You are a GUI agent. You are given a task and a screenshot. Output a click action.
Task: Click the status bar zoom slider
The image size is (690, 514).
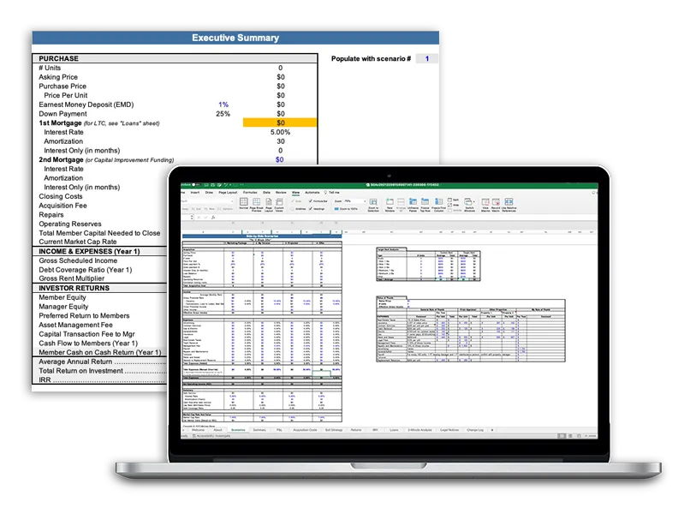pos(591,436)
